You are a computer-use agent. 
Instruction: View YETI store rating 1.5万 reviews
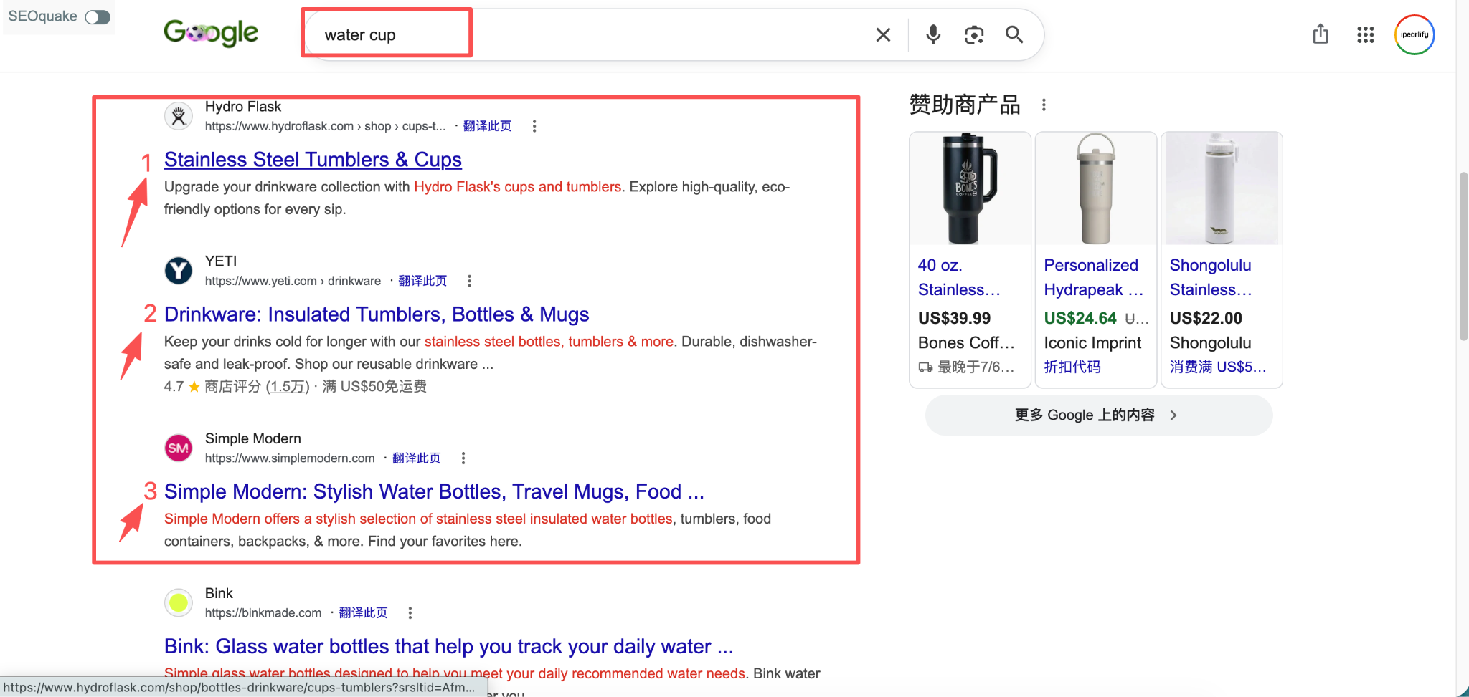click(x=288, y=387)
